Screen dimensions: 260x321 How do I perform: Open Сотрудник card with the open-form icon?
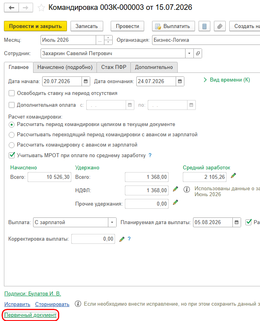pyautogui.click(x=198, y=54)
